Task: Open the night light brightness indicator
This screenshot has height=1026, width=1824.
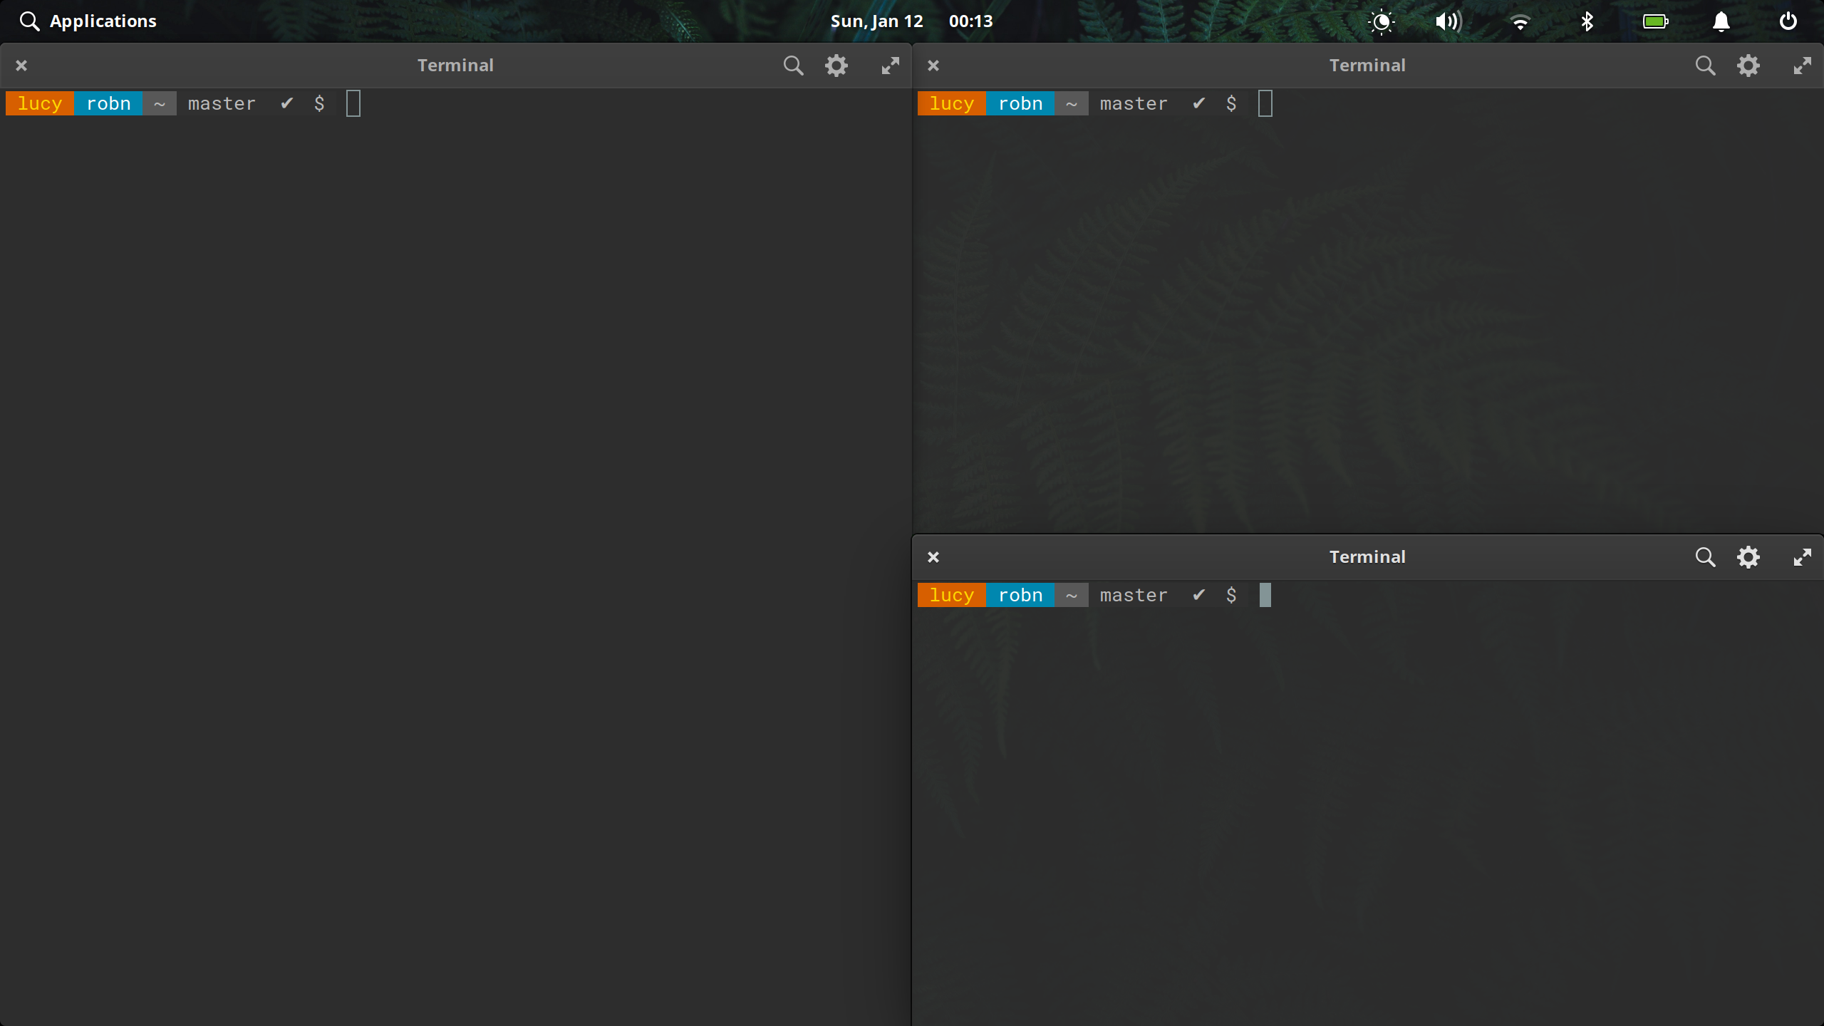Action: click(x=1382, y=21)
